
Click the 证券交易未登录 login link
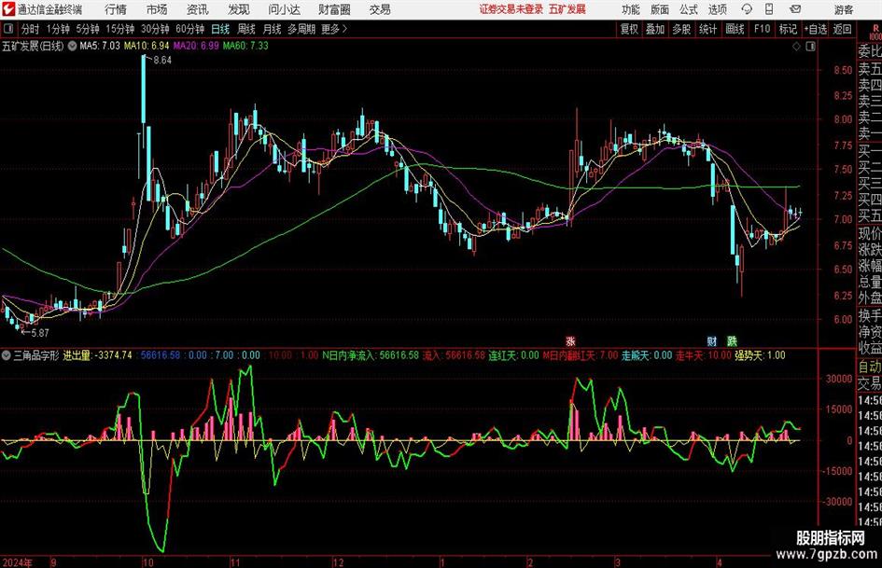511,9
